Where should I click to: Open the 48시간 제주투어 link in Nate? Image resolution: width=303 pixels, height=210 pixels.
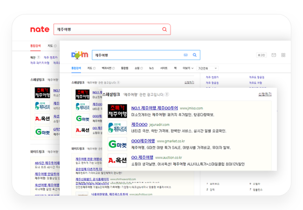pyautogui.click(x=47, y=163)
